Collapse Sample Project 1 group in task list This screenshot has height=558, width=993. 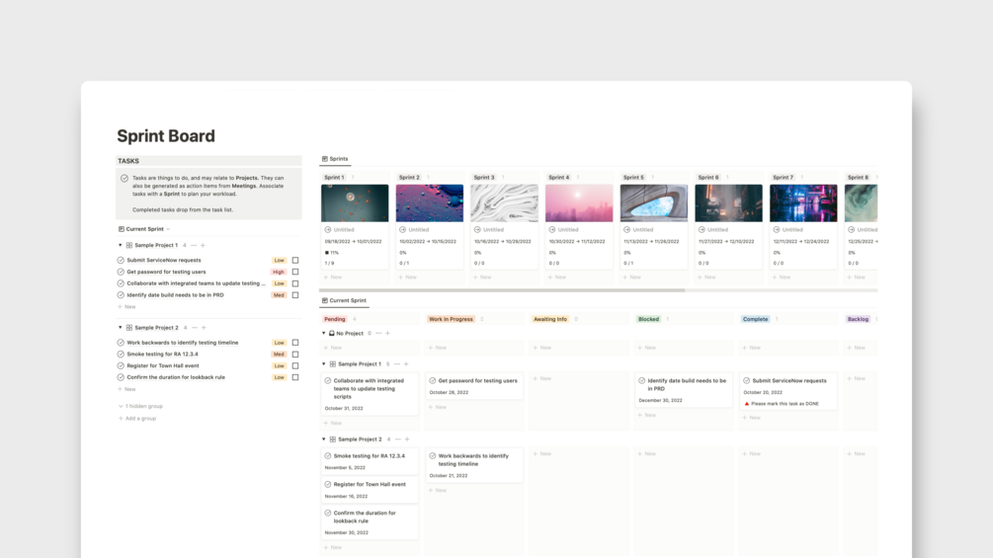[x=121, y=245]
